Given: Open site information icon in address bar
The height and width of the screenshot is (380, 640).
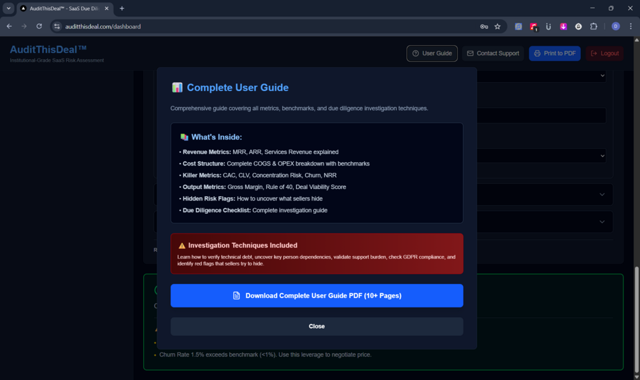Looking at the screenshot, I should tap(57, 26).
